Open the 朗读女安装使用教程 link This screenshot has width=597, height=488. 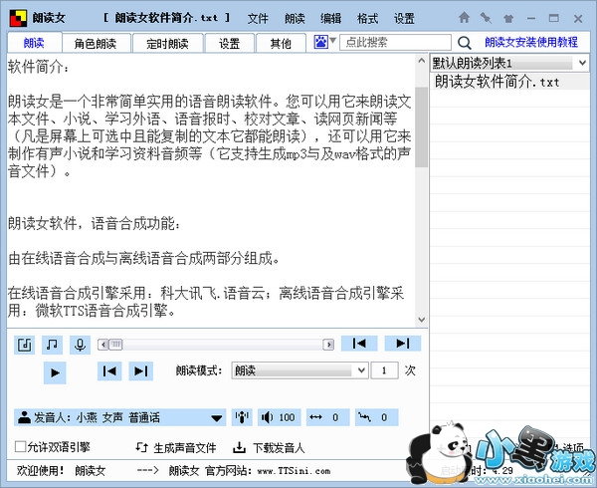pos(531,42)
